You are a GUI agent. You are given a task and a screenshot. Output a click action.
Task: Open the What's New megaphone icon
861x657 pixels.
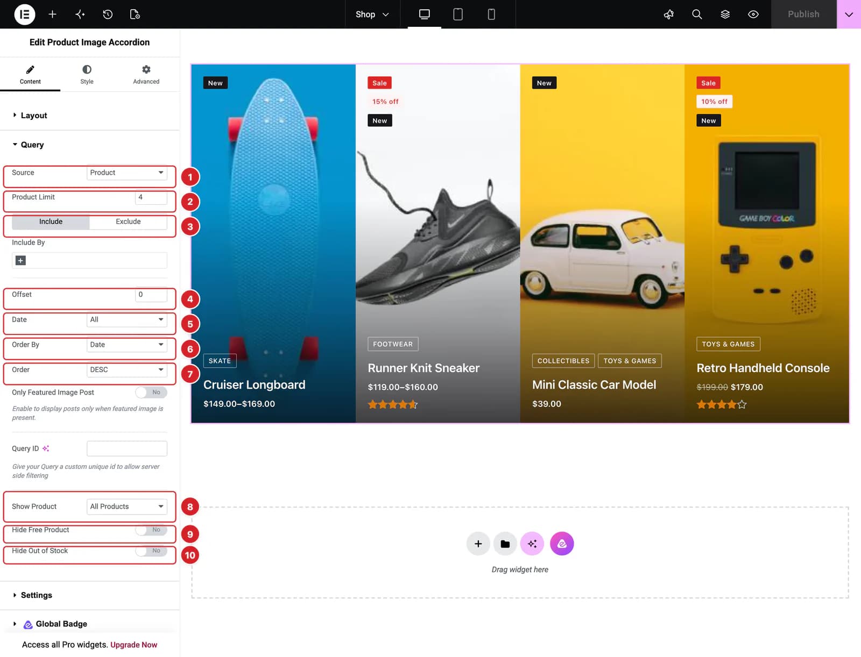(669, 15)
